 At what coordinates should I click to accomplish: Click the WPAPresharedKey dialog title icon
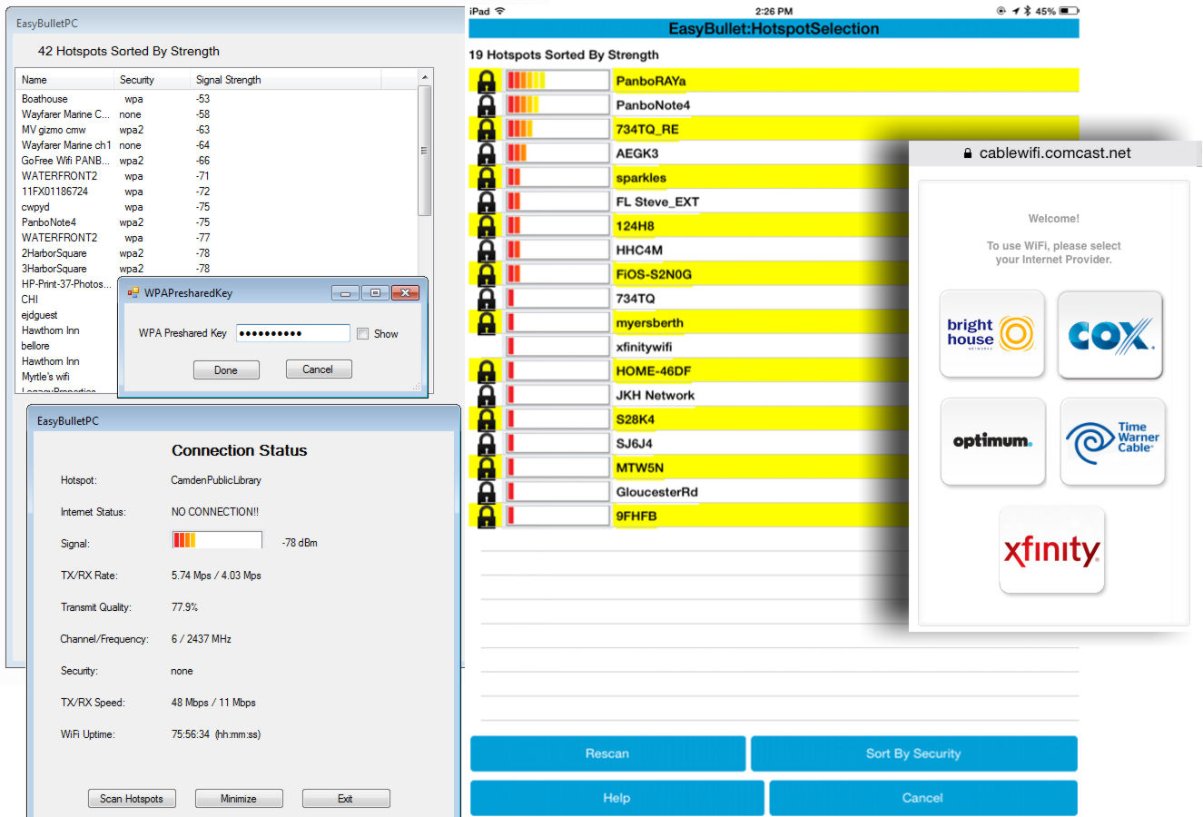click(x=133, y=292)
